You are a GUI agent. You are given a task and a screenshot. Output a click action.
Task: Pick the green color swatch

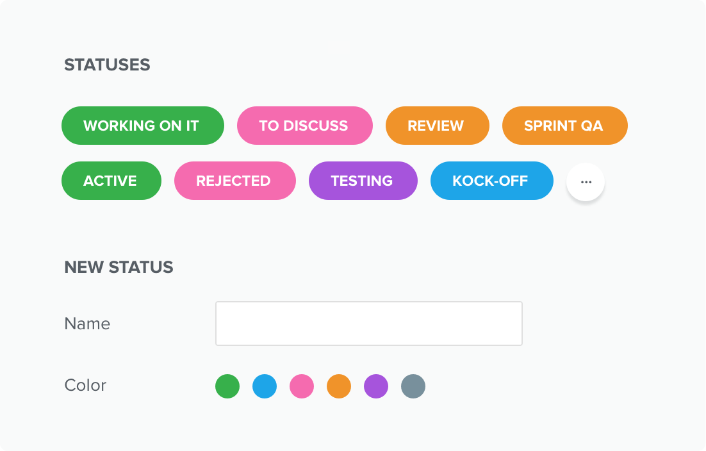coord(227,386)
